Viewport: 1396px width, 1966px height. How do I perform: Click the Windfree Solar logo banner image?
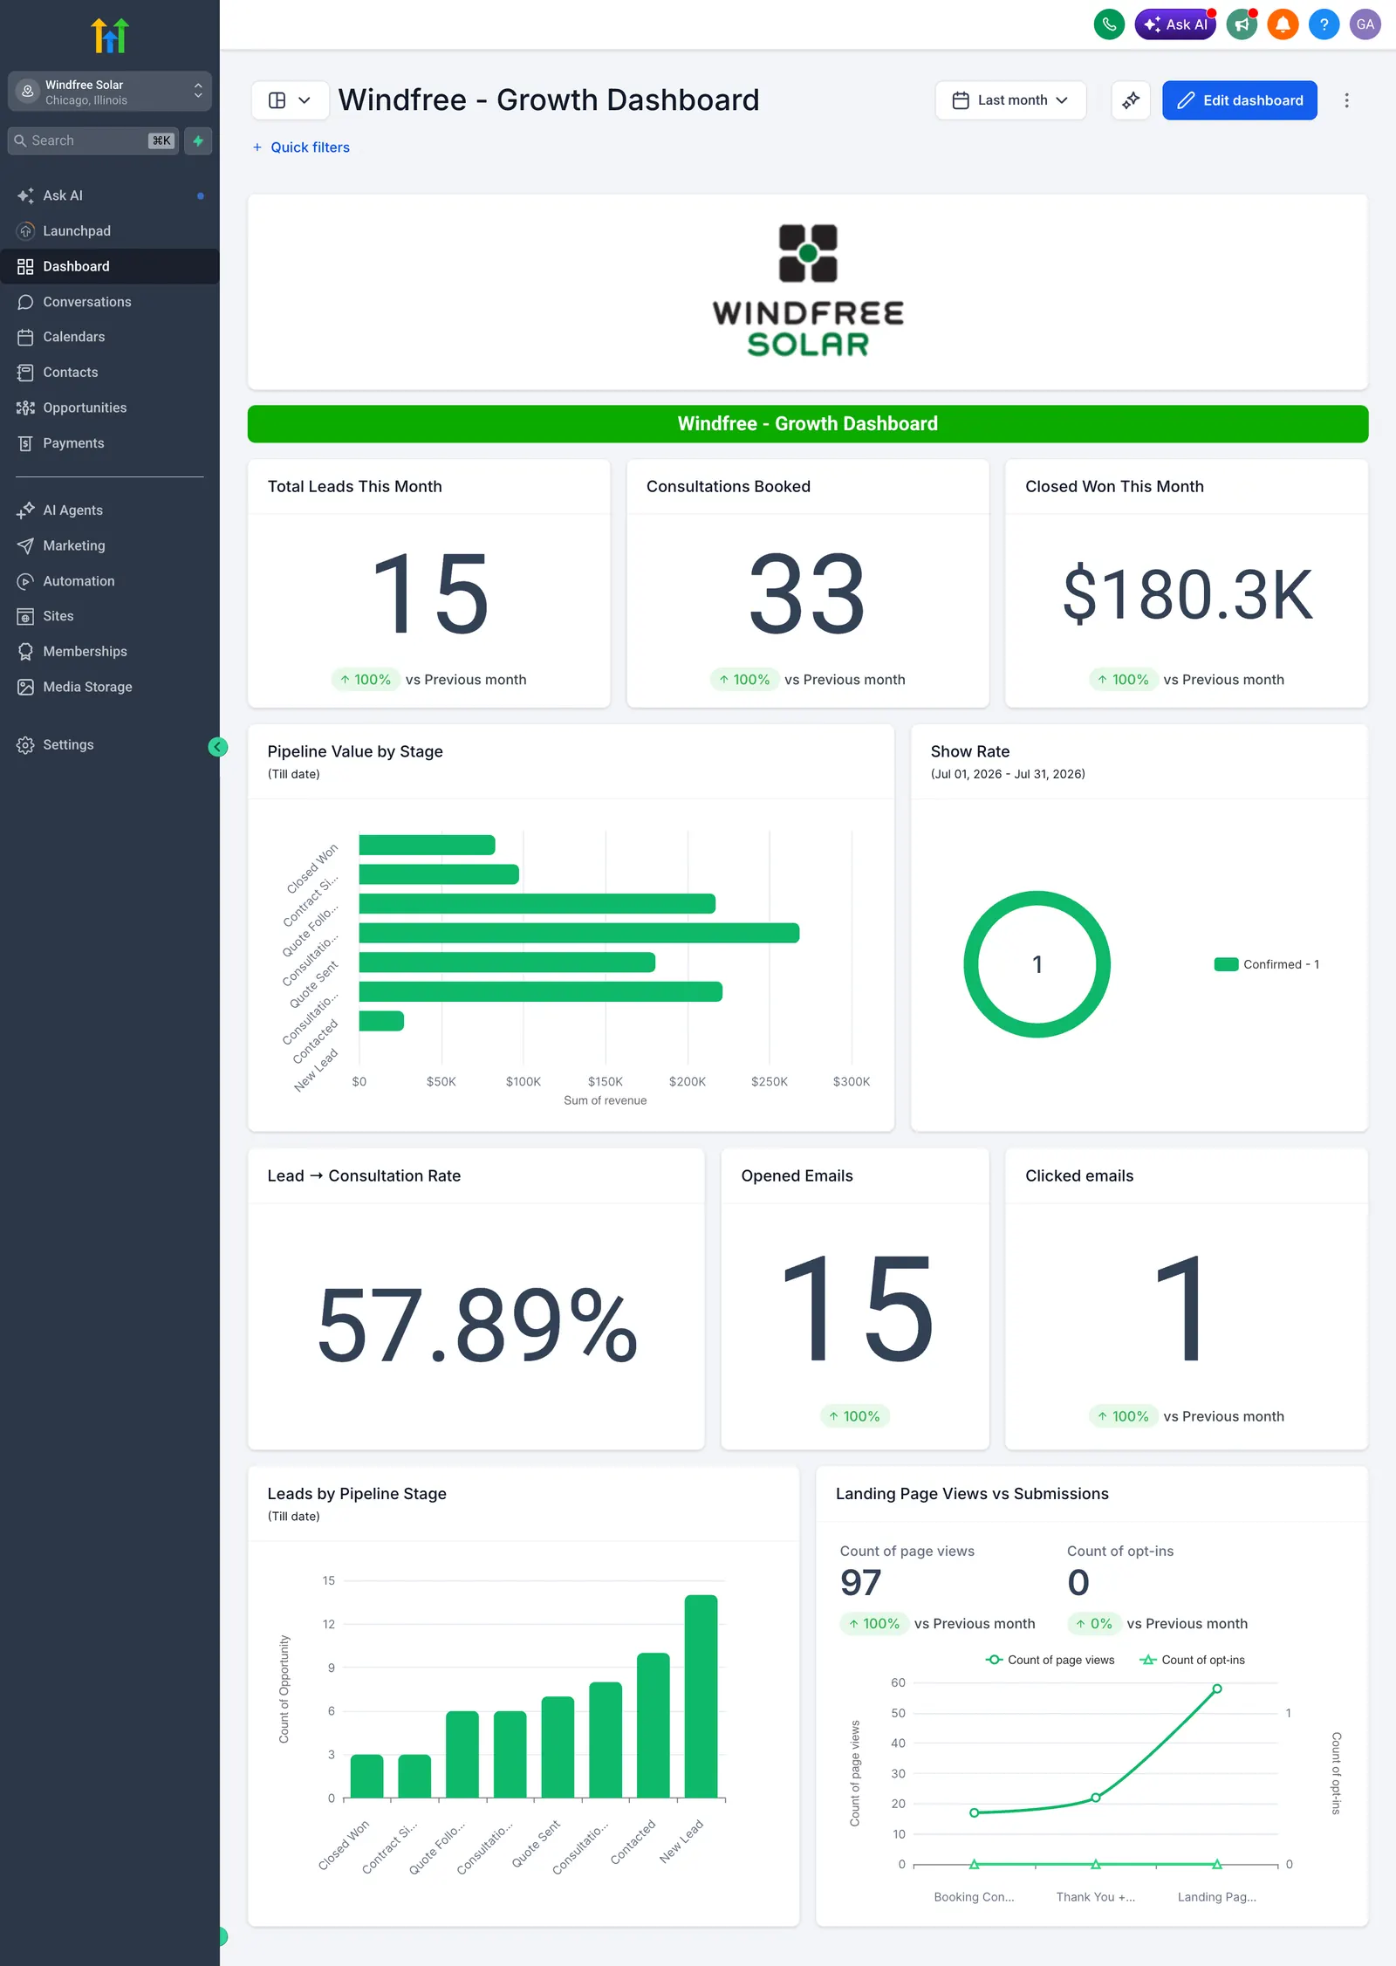(808, 291)
